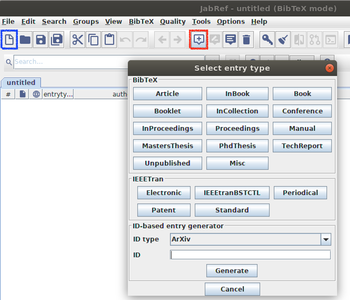350x300 pixels.
Task: Open library with the folder icon
Action: click(x=25, y=40)
